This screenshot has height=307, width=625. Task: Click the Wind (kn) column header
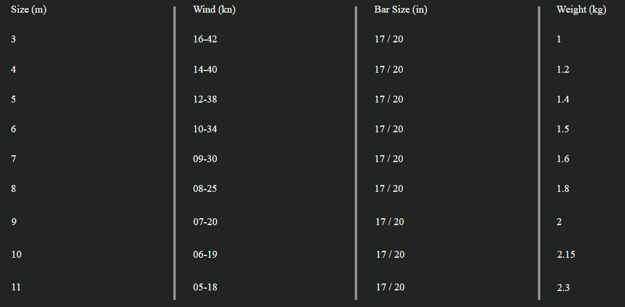coord(214,10)
